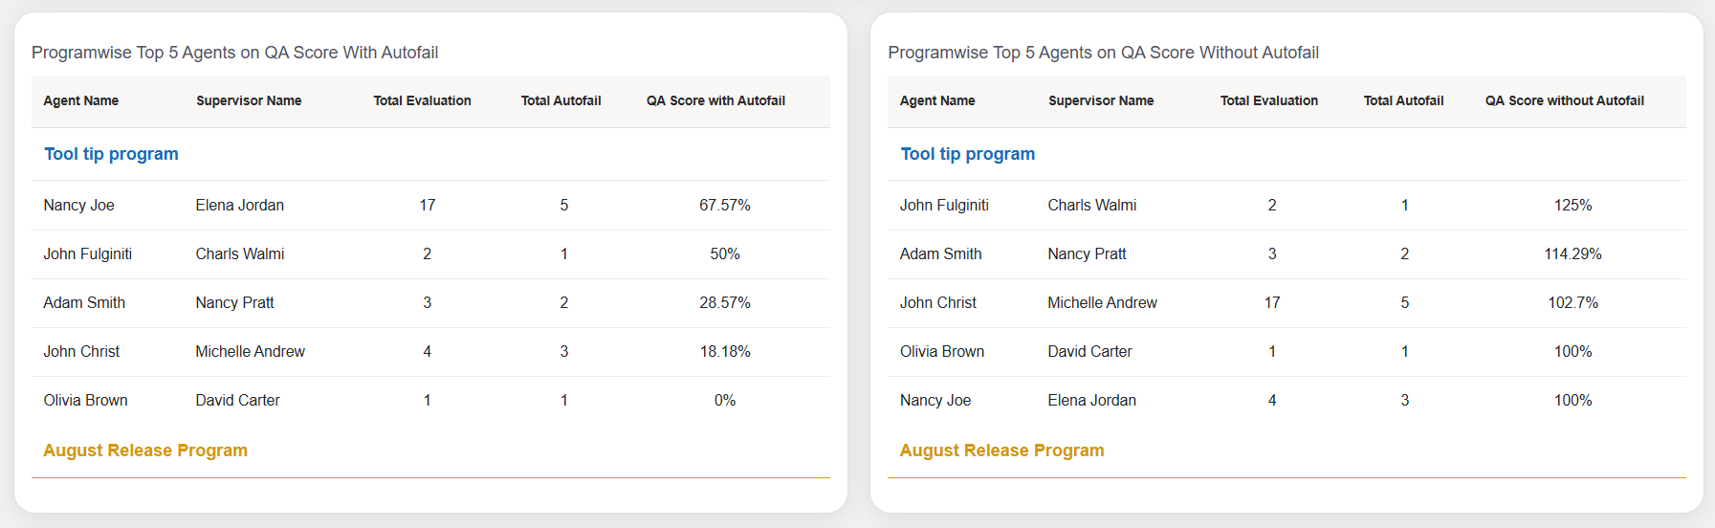Screen dimensions: 1715x528
Task: Click the 18.18% QA score cell
Action: click(x=724, y=351)
